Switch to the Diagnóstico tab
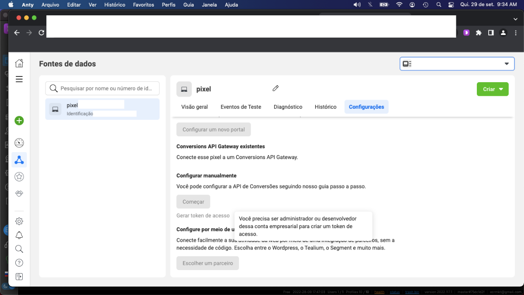Screen dimensions: 524x295 (288, 107)
